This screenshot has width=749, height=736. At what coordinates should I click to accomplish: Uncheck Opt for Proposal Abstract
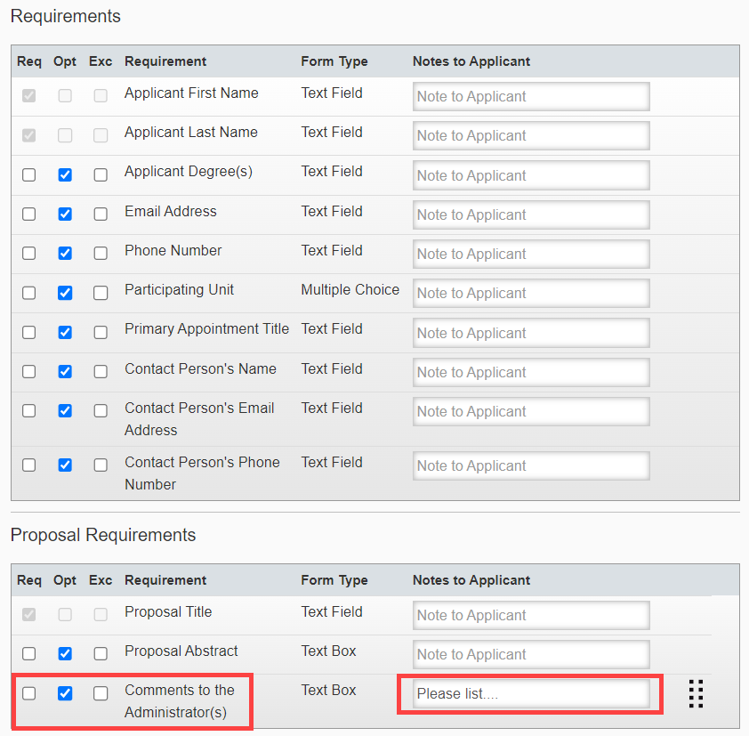65,654
